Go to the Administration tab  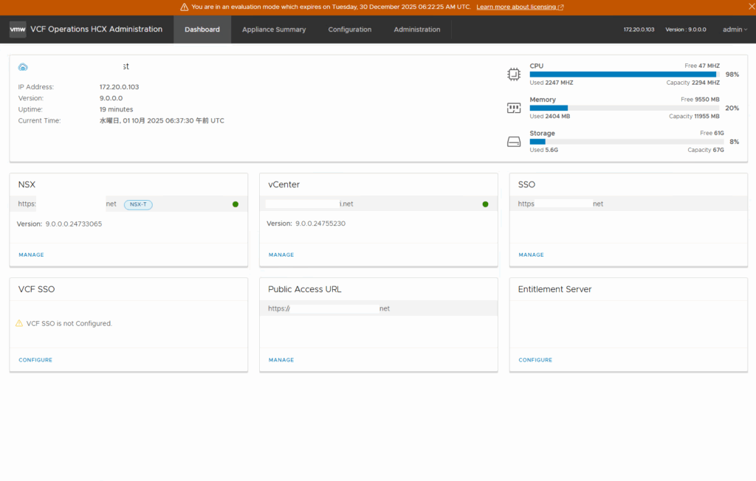click(417, 30)
